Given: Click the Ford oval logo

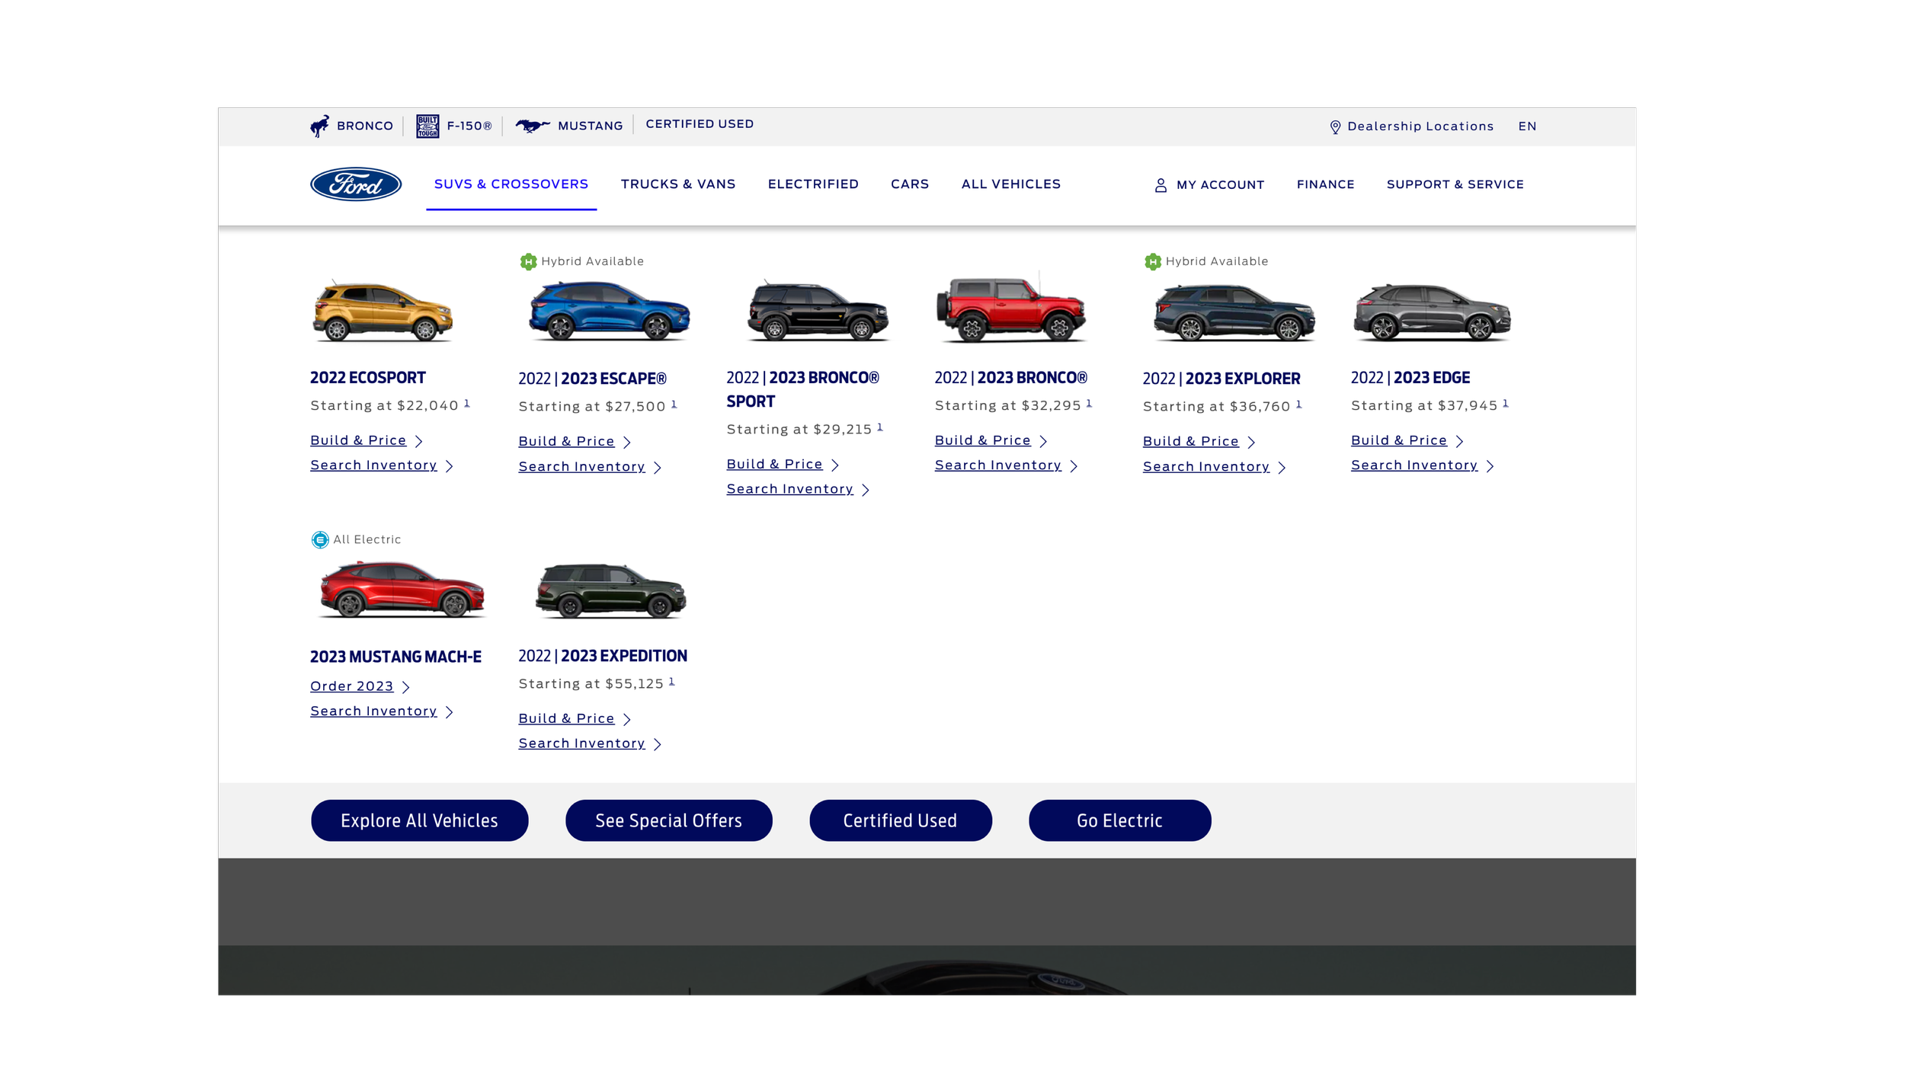Looking at the screenshot, I should pos(356,184).
